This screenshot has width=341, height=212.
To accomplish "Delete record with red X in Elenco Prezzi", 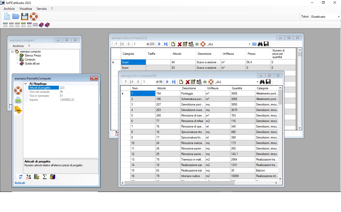I will click(179, 44).
